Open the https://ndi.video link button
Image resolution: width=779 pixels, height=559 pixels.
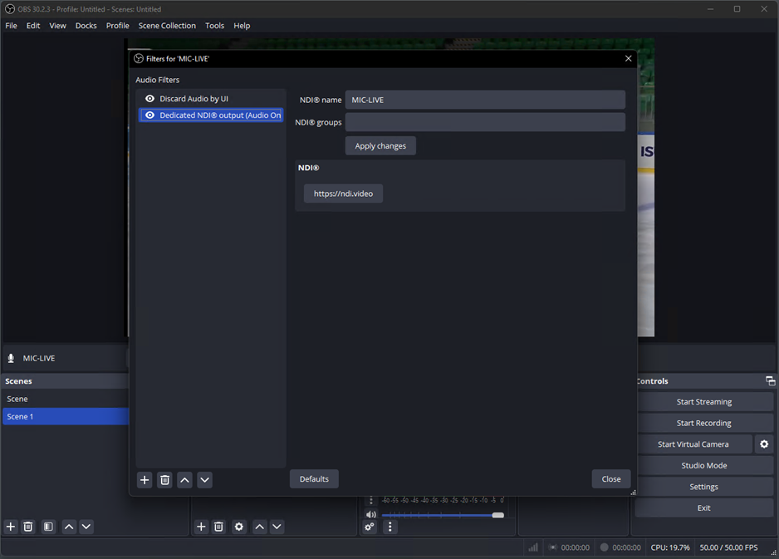point(343,194)
